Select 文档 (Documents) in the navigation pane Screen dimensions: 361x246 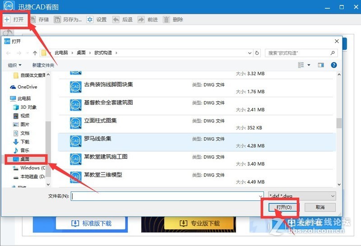(21, 133)
